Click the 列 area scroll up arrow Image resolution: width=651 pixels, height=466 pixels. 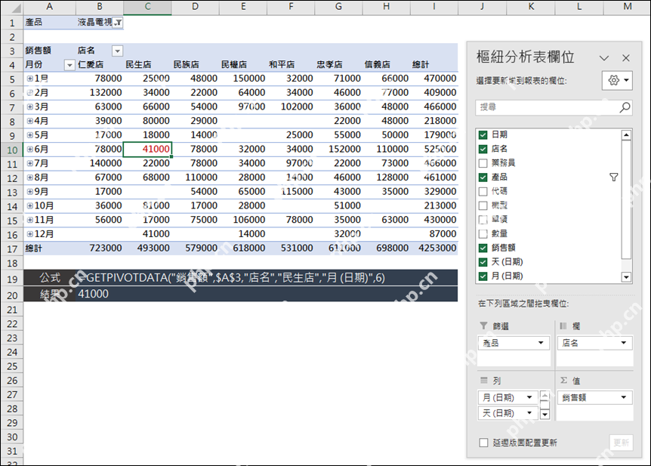pos(545,396)
